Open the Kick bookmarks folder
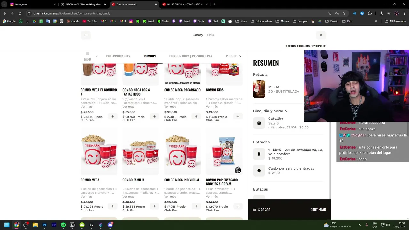Screen dimensions: 409x230 (347, 21)
